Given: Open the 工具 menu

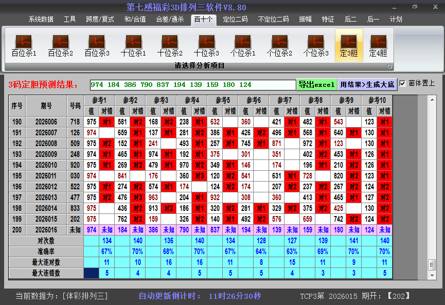Looking at the screenshot, I should coord(70,19).
